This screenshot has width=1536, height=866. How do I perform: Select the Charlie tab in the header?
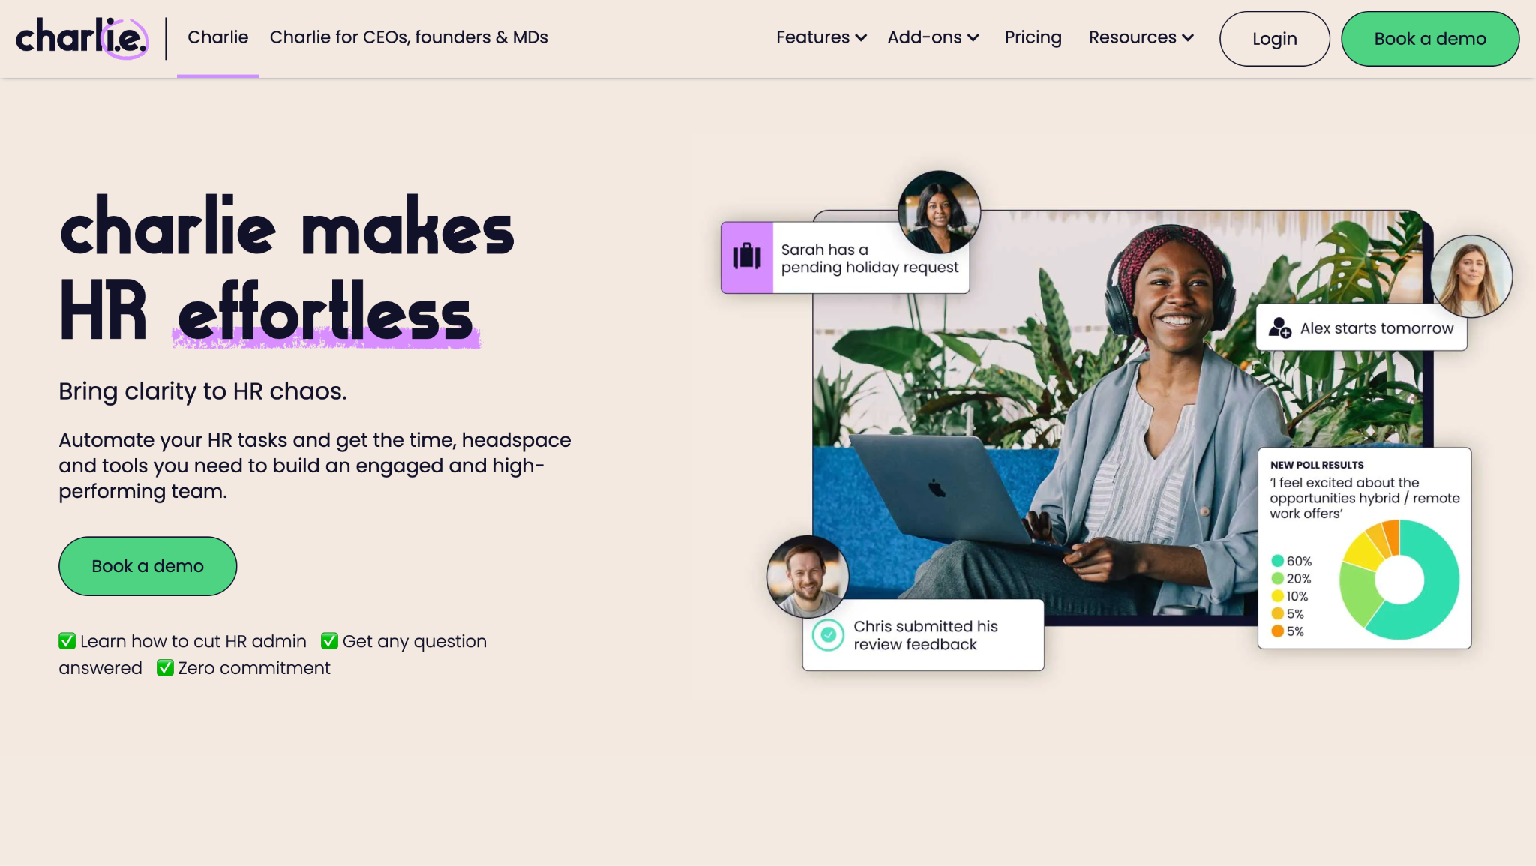pyautogui.click(x=217, y=37)
